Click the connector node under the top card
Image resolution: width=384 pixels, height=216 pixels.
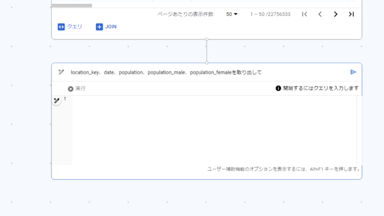207,39
